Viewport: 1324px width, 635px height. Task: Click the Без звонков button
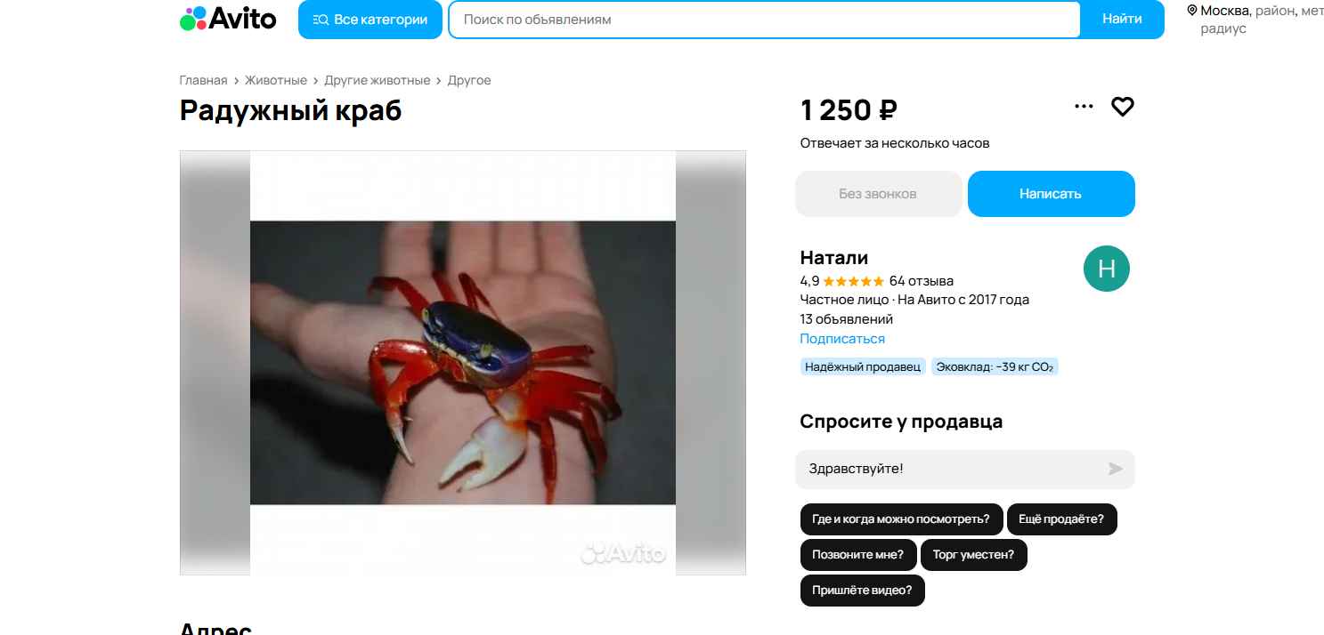878,194
